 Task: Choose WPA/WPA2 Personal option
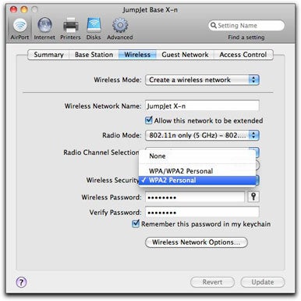tap(197, 171)
